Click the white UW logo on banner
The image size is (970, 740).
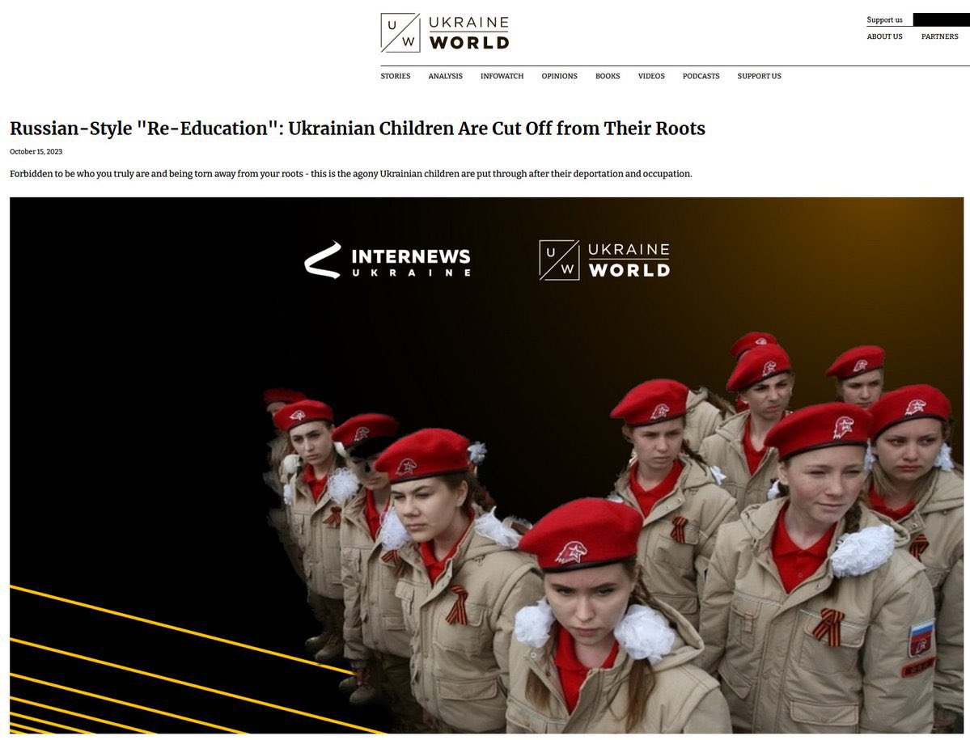pos(605,260)
